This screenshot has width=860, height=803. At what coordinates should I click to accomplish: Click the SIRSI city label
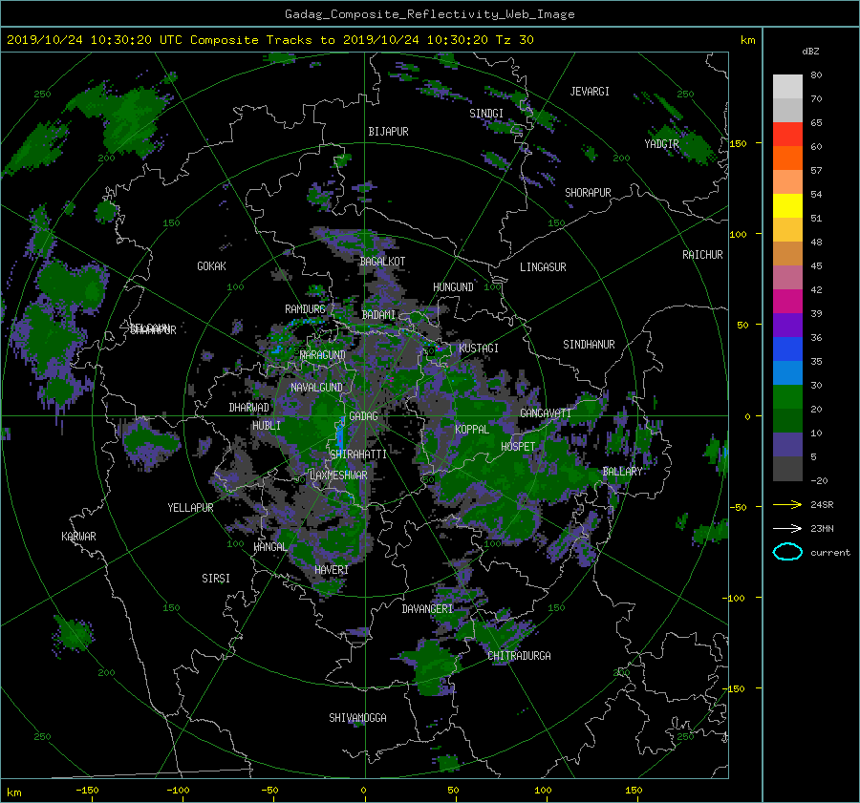216,579
